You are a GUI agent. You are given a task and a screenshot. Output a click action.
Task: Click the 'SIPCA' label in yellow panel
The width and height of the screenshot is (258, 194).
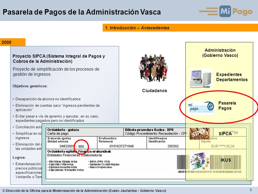click(x=225, y=134)
